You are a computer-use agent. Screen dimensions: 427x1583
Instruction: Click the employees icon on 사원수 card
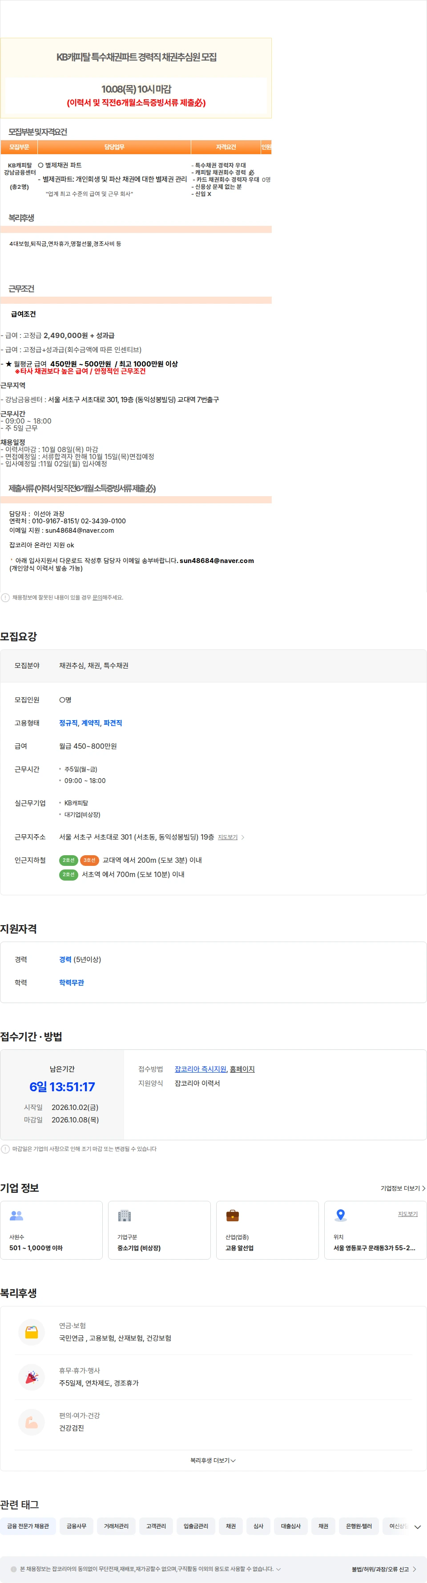[x=16, y=1216]
